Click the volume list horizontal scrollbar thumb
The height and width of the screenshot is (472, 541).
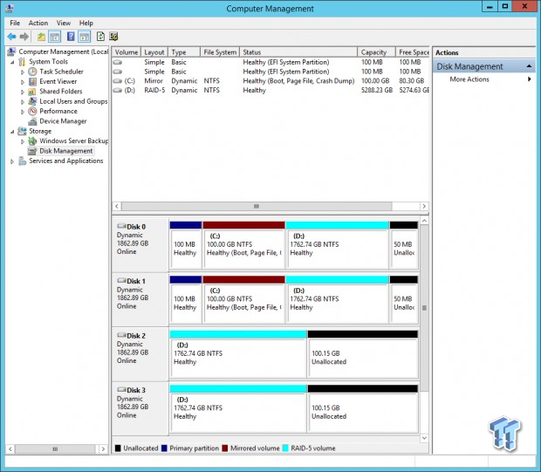click(x=257, y=206)
